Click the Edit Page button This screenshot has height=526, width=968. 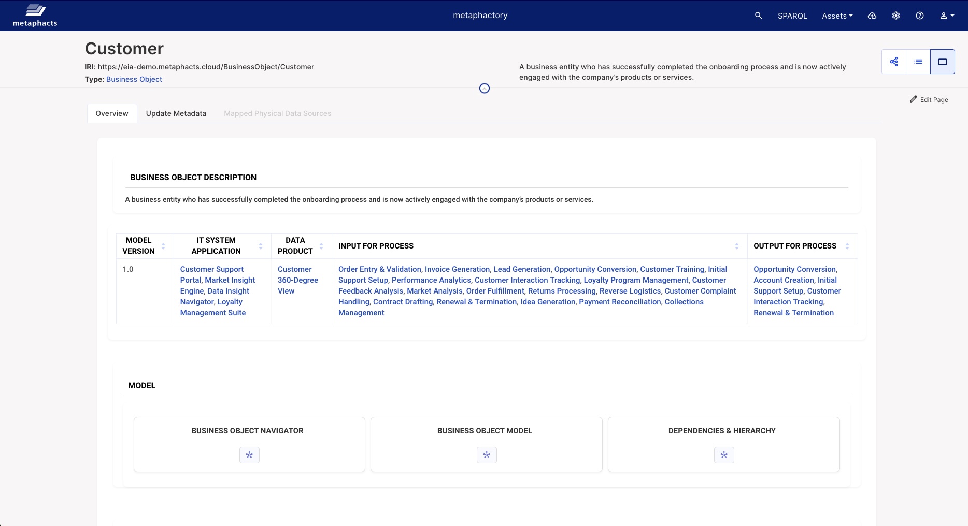pyautogui.click(x=929, y=99)
